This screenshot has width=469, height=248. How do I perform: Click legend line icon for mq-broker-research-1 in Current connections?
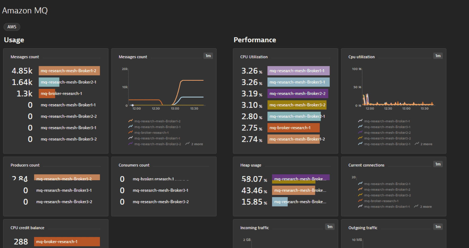coord(360,201)
